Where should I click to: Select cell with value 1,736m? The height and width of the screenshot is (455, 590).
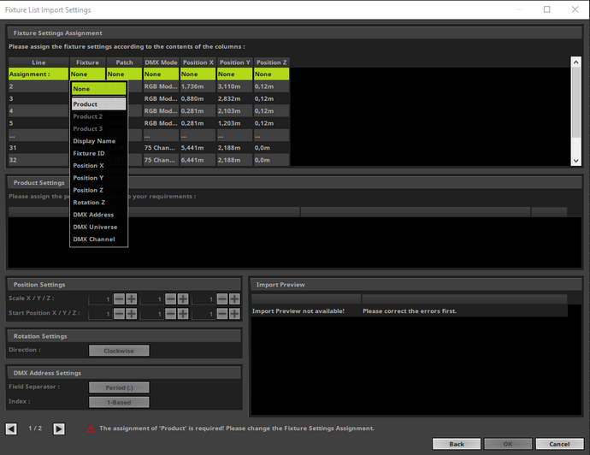coord(198,86)
